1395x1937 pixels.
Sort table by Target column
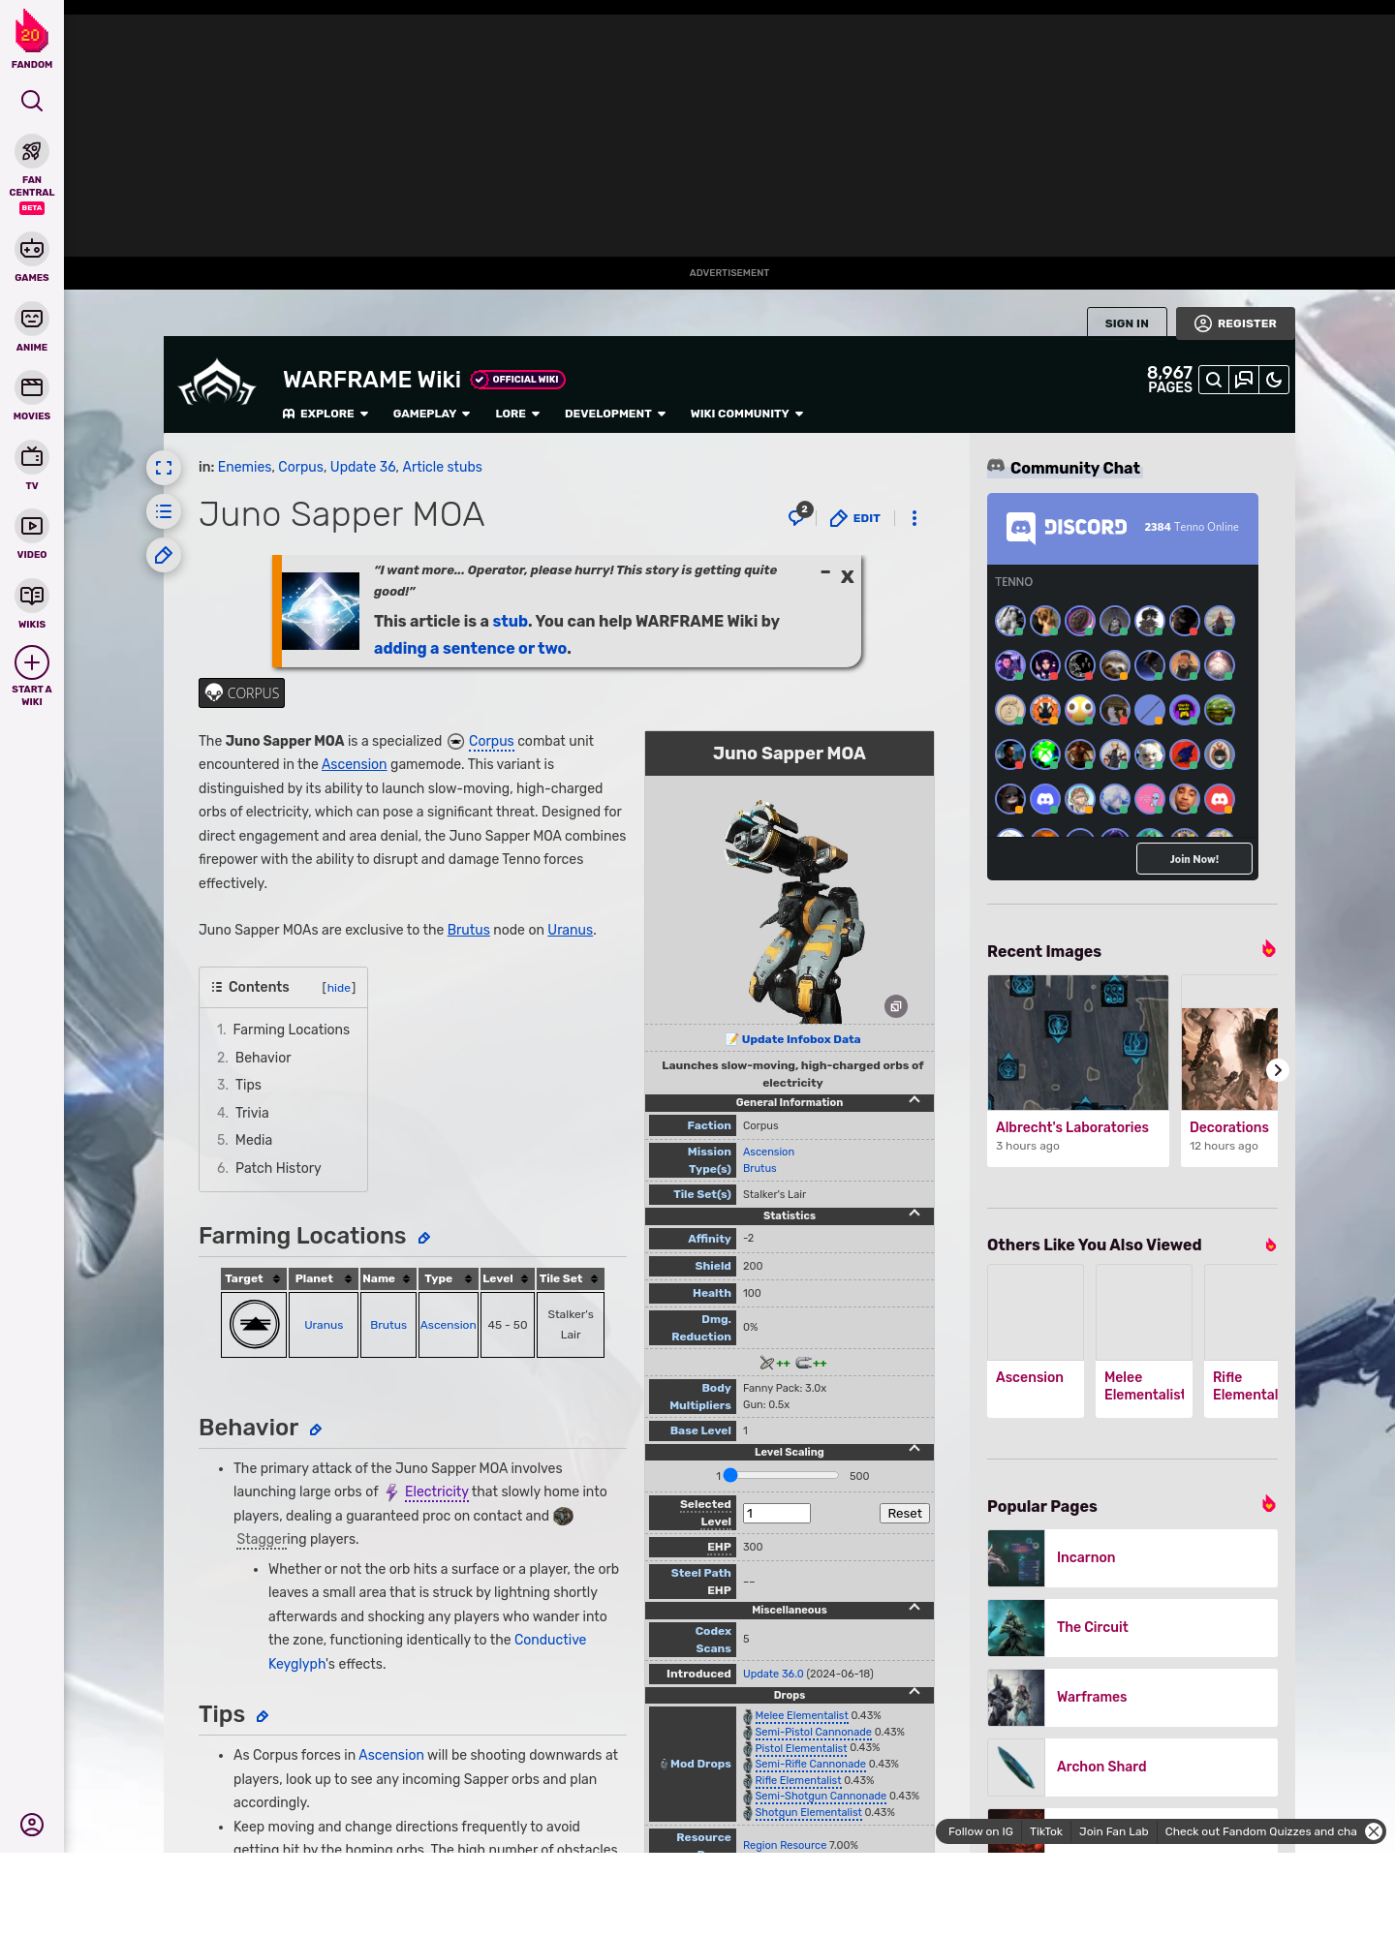tap(254, 1278)
